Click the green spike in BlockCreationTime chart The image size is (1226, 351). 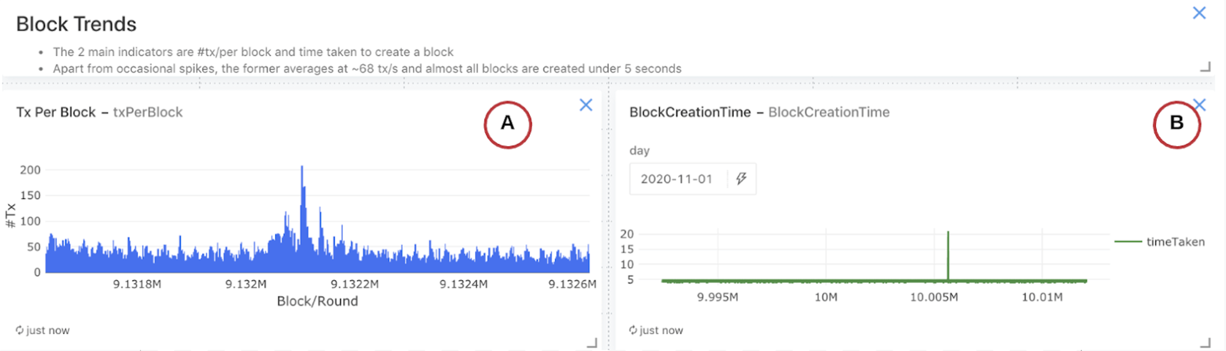click(948, 244)
